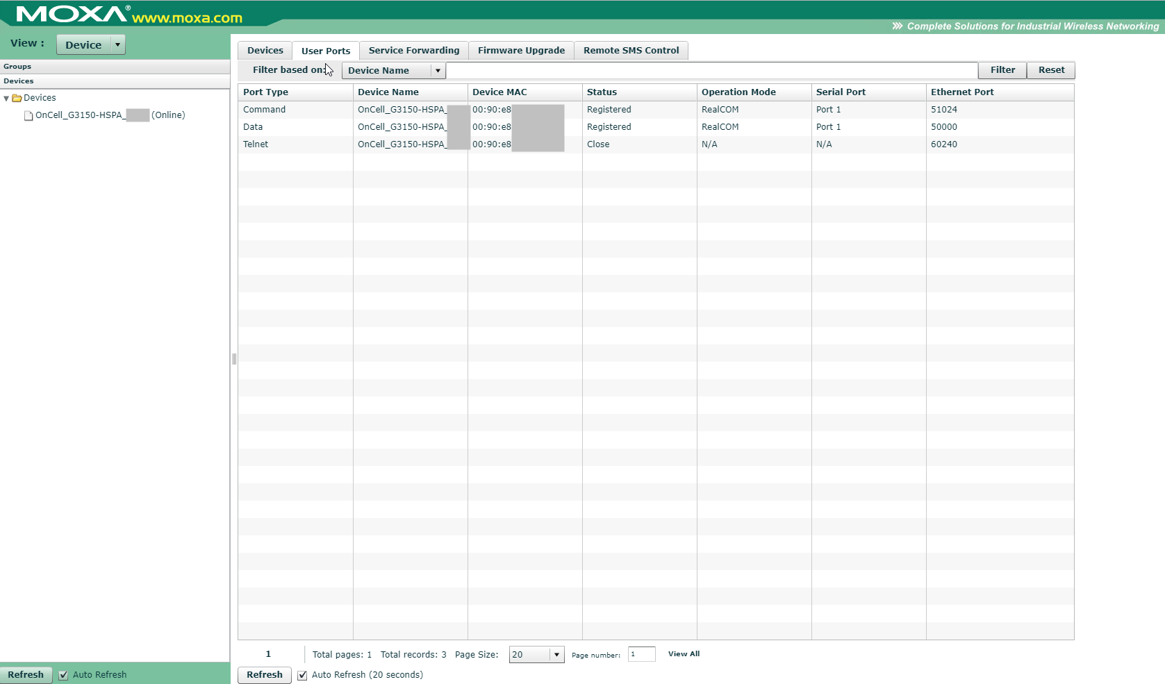The width and height of the screenshot is (1165, 684).
Task: Sort by Status column header
Action: click(640, 92)
